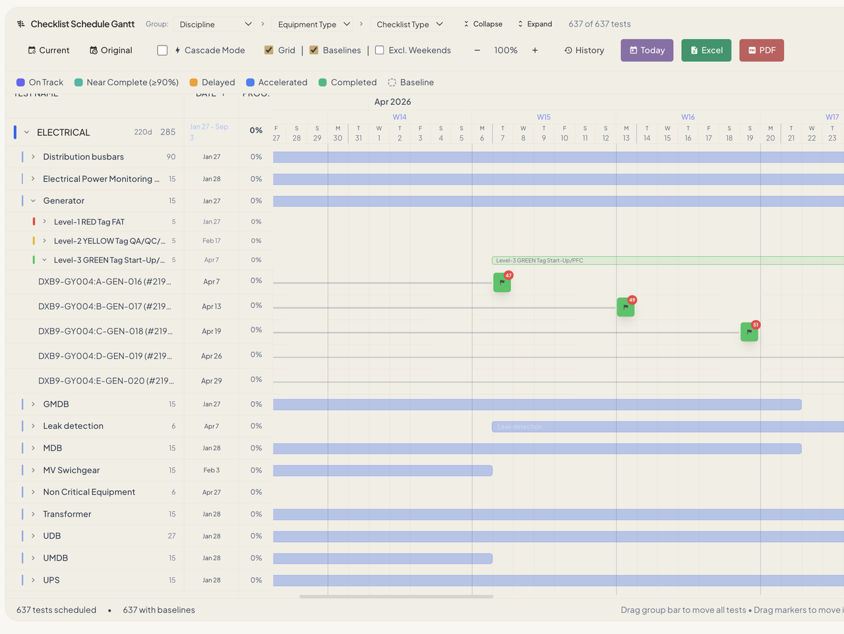The width and height of the screenshot is (844, 634).
Task: Expand Electrical Power Monitoring row
Action: [33, 179]
